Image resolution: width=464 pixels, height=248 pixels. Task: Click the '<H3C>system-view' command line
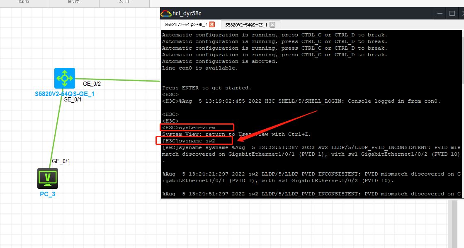(189, 128)
